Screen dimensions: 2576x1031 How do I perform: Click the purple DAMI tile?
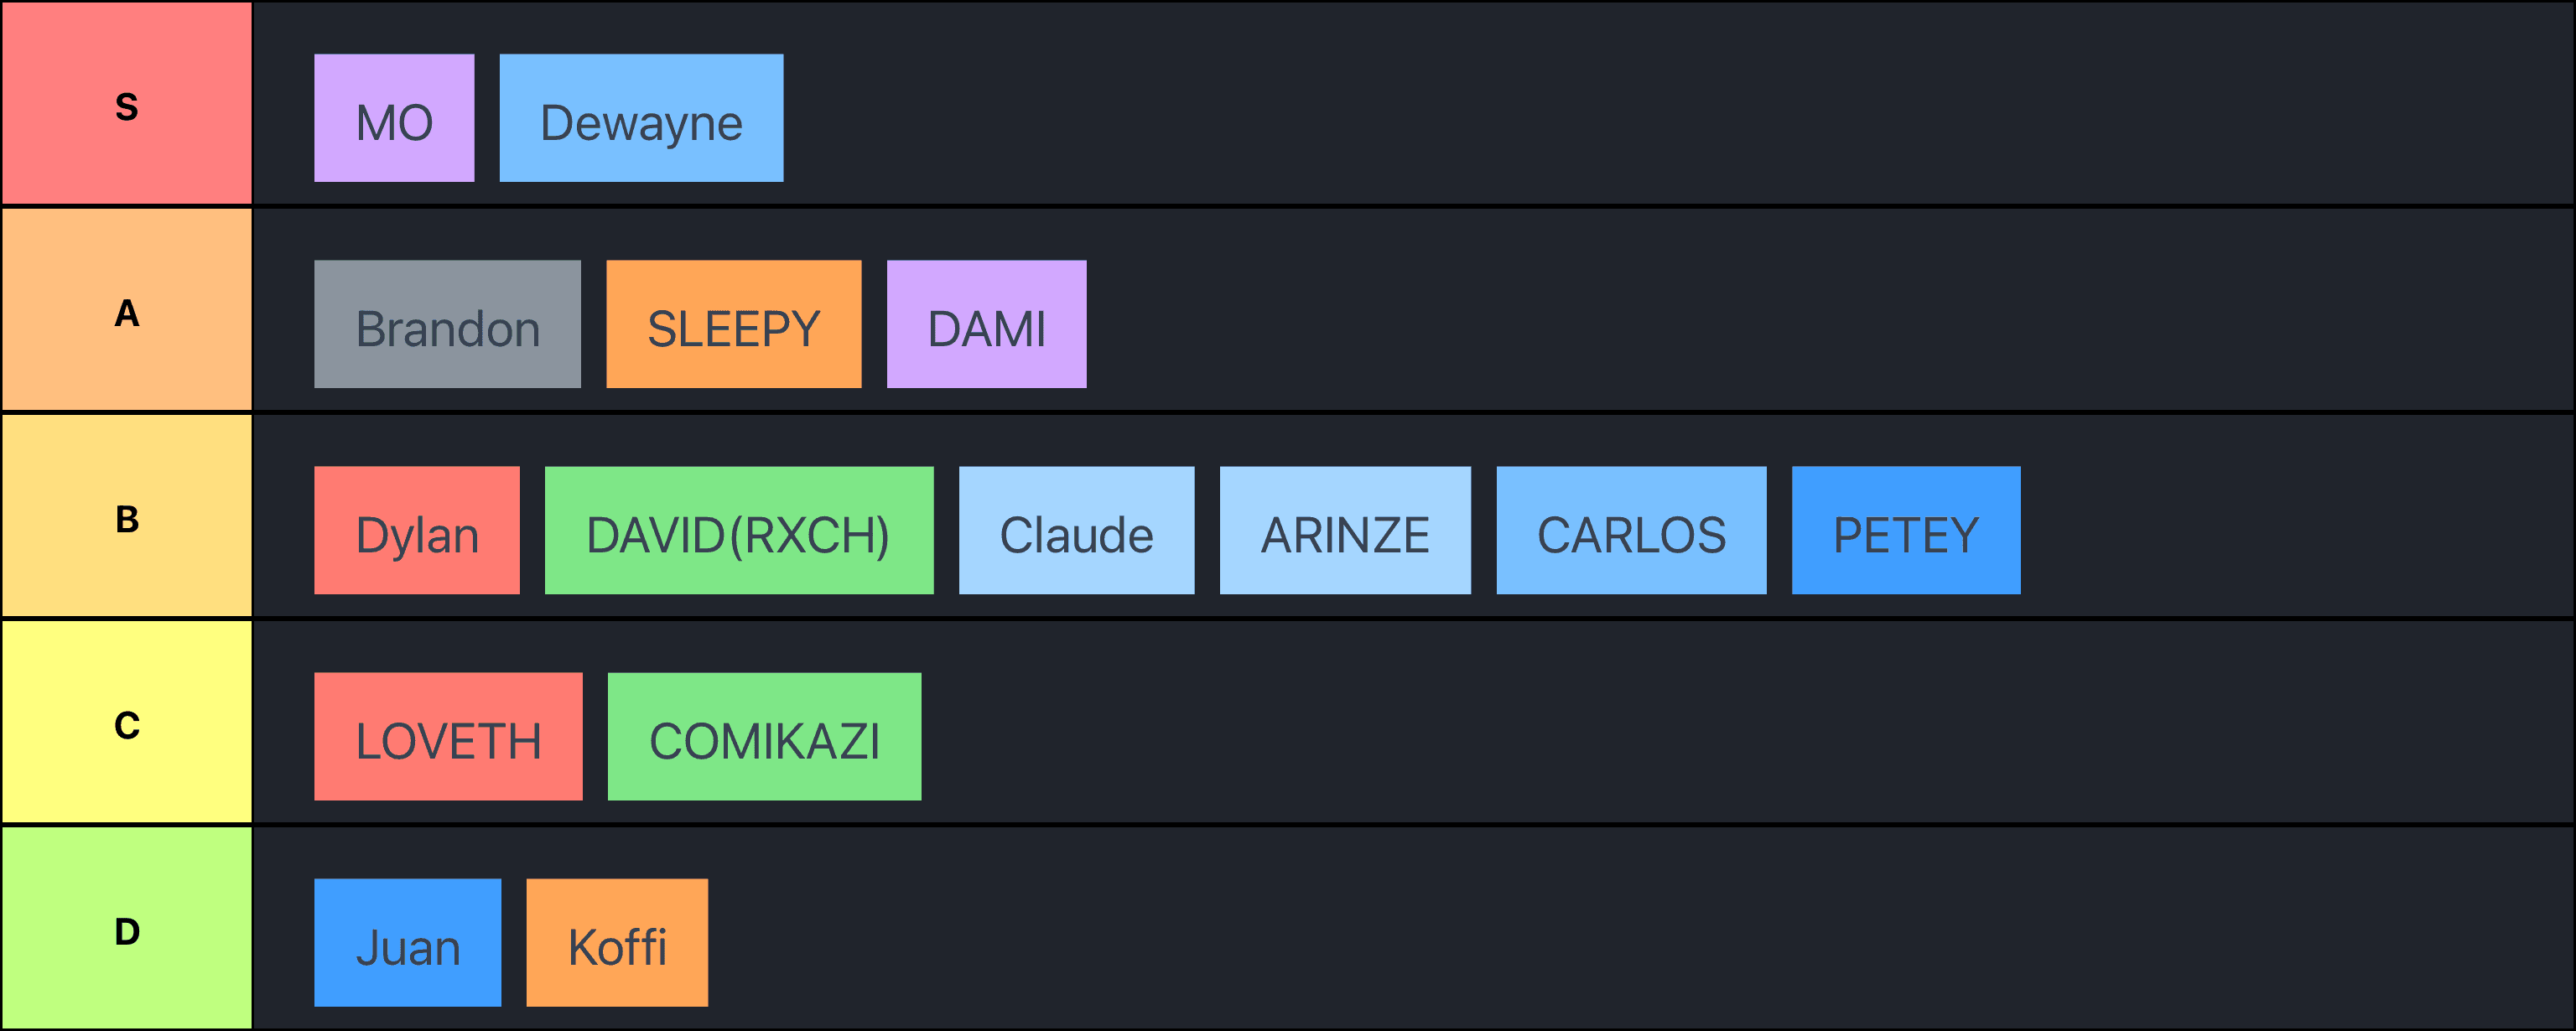coord(986,324)
